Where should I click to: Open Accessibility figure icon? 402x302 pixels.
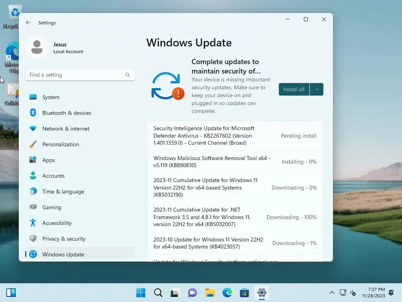coord(33,223)
